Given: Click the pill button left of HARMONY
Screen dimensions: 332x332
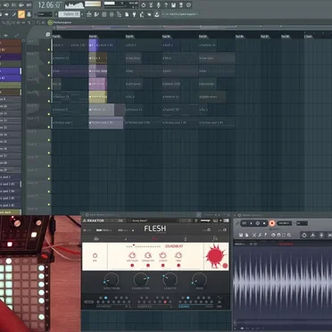Looking at the screenshot, I should [88, 302].
